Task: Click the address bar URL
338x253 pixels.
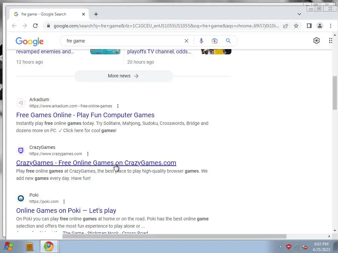Action: point(166,26)
